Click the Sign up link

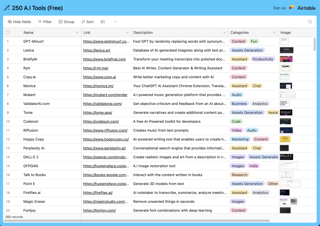pyautogui.click(x=279, y=8)
